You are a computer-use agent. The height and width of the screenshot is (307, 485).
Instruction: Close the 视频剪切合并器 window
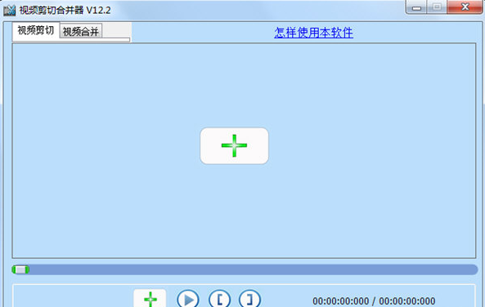pos(465,7)
